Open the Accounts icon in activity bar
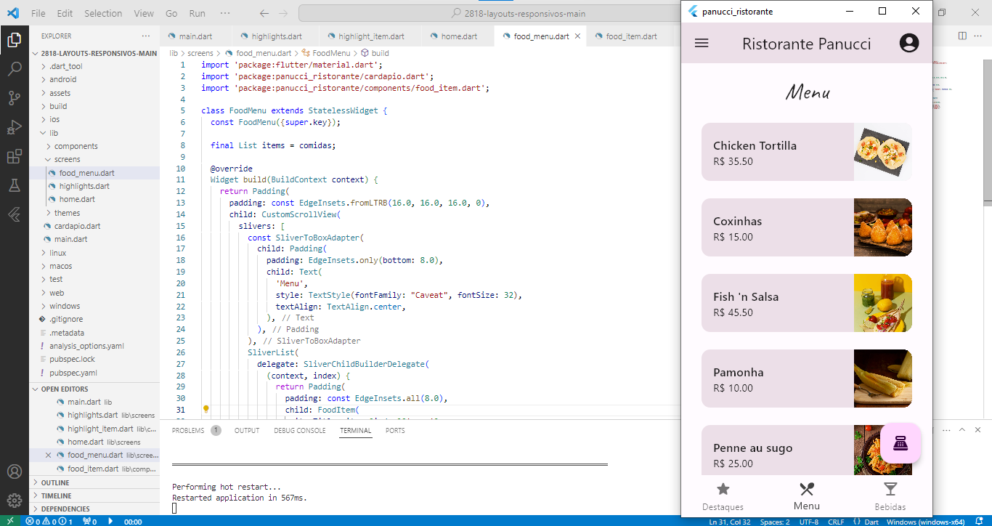 [x=14, y=472]
